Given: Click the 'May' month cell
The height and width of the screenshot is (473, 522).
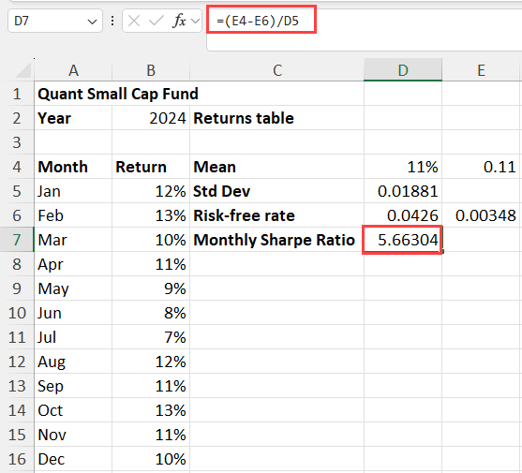Looking at the screenshot, I should click(x=73, y=288).
